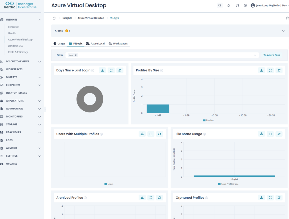Expand the Alerts panel chevron
Screen dimensions: 289x219
(x=283, y=31)
